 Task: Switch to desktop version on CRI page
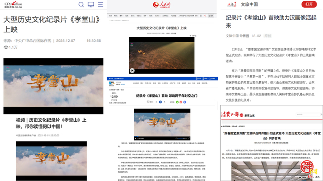(x=91, y=4)
